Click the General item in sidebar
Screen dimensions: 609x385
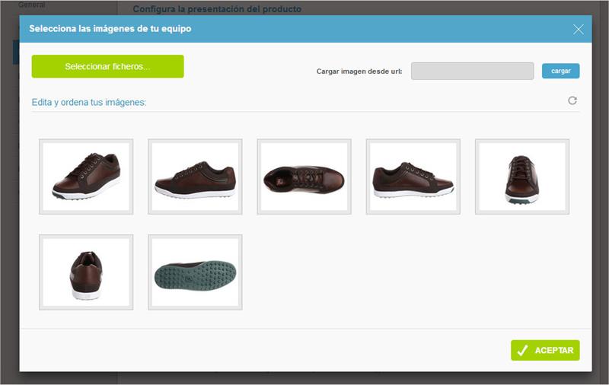[32, 5]
